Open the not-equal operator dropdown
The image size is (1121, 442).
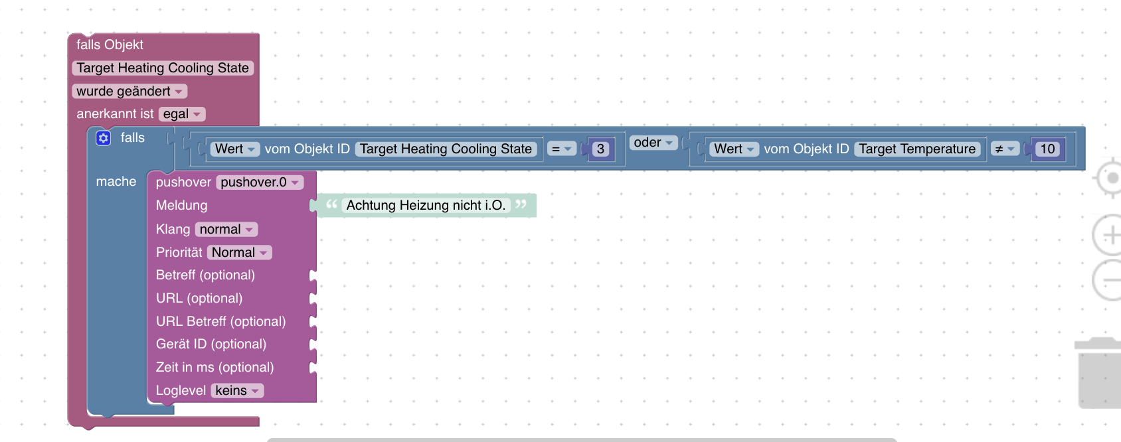(x=1005, y=149)
